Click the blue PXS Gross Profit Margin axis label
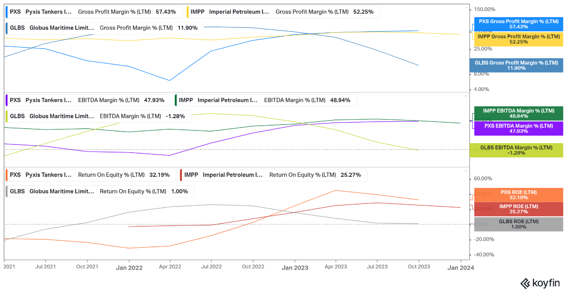Image resolution: width=567 pixels, height=293 pixels. coord(518,24)
